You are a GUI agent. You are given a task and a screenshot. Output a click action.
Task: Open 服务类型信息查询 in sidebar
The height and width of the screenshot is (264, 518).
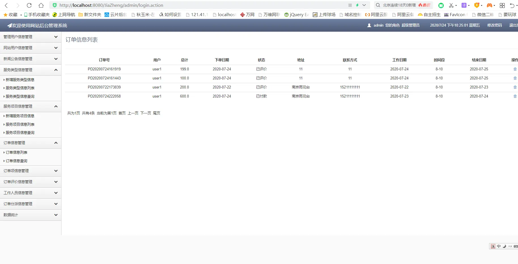(x=20, y=96)
